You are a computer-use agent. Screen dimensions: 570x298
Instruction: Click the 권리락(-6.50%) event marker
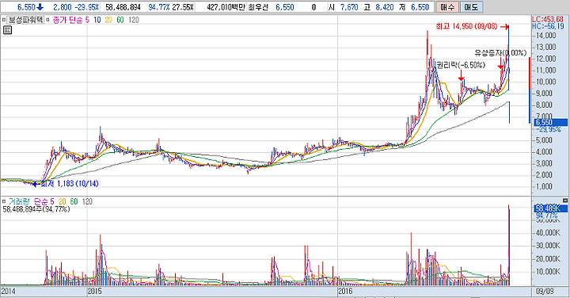point(461,65)
